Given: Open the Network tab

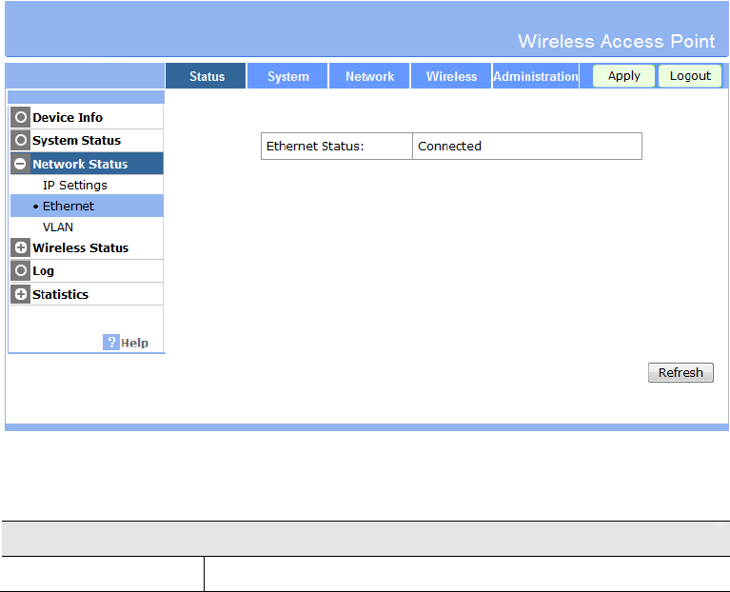Looking at the screenshot, I should [x=369, y=76].
